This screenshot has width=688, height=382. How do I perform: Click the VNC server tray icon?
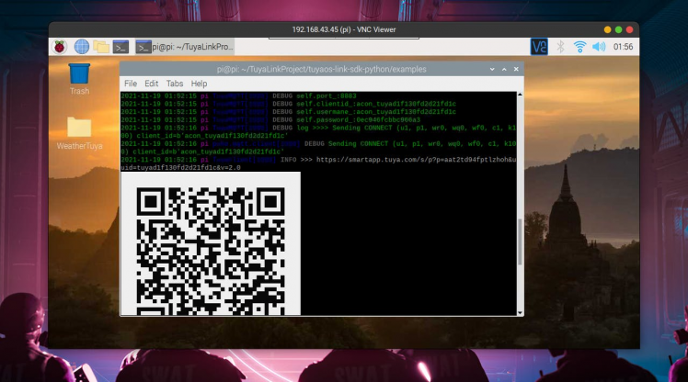[539, 46]
